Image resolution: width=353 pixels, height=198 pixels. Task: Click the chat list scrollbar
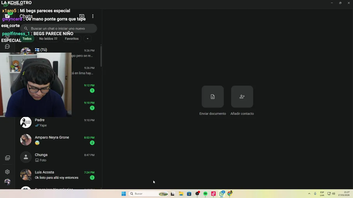click(x=101, y=56)
